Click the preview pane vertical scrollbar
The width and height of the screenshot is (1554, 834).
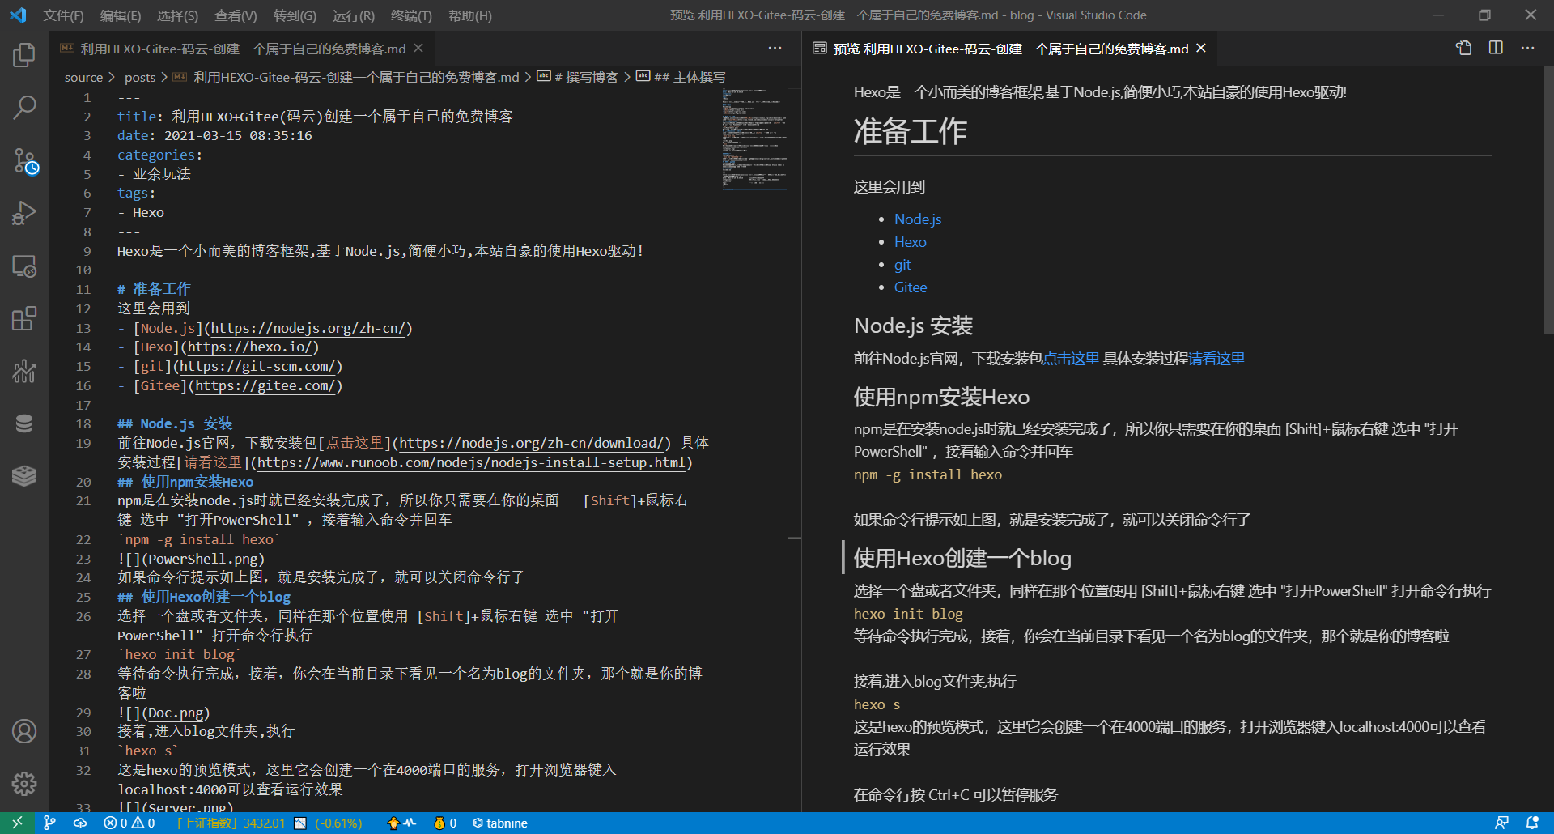click(1548, 200)
